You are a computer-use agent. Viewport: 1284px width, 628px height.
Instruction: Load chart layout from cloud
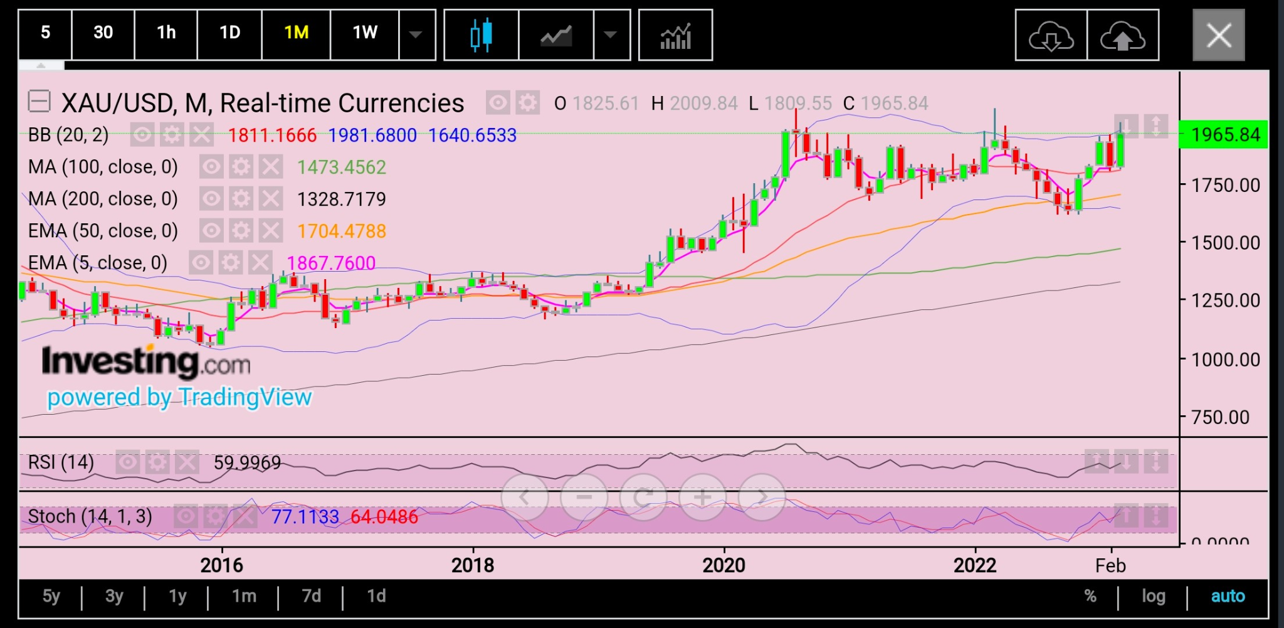(1051, 35)
